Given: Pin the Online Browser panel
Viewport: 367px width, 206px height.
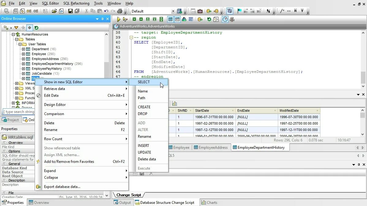Looking at the screenshot, I should click(x=102, y=19).
